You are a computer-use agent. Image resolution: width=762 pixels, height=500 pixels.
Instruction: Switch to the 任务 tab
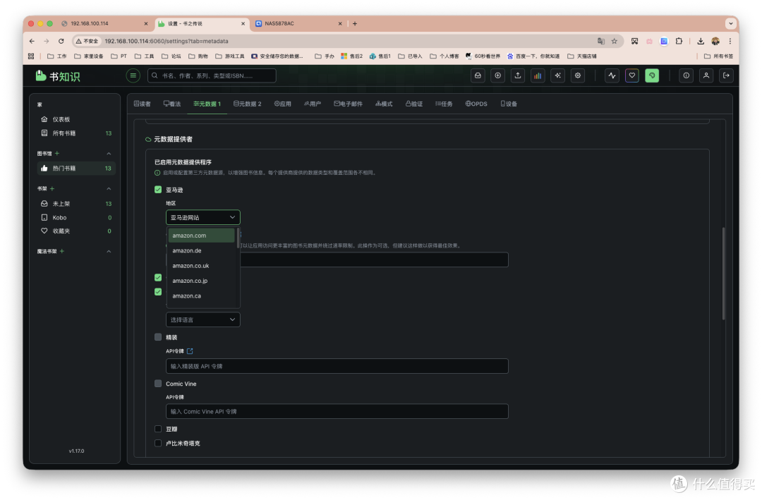coord(444,104)
